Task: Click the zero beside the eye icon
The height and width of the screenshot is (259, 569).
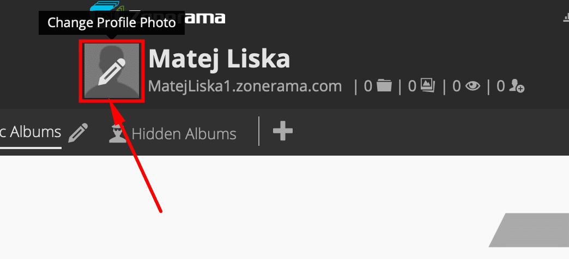Action: 457,86
